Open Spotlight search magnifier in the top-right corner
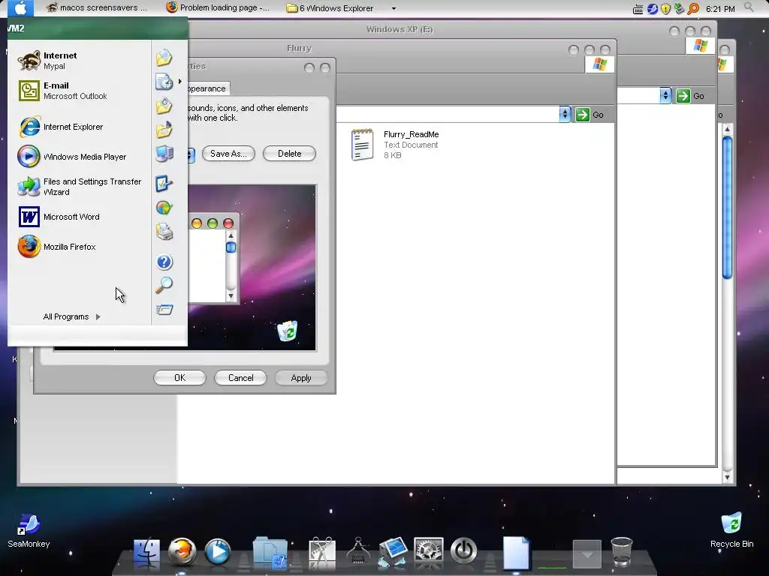 [x=749, y=7]
